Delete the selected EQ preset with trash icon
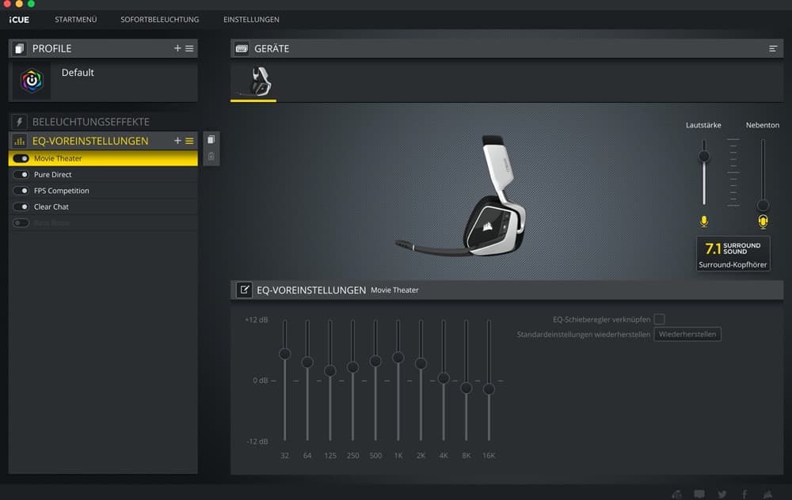Image resolution: width=792 pixels, height=500 pixels. click(x=211, y=157)
